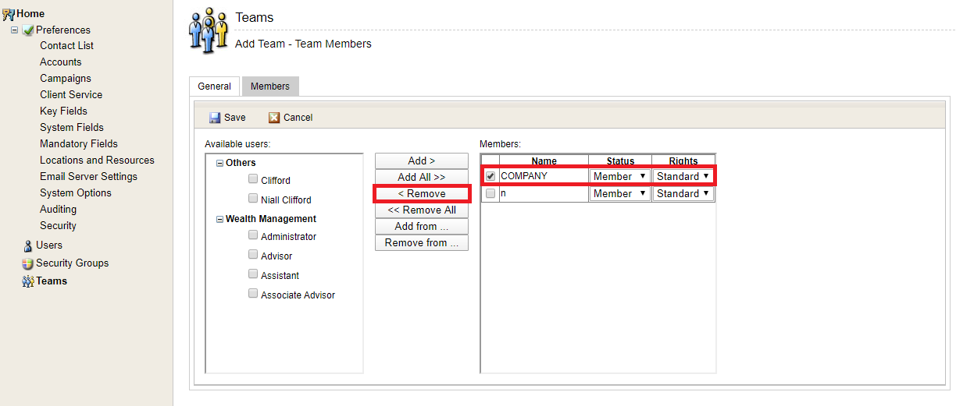Click the Users person icon in sidebar
956x406 pixels.
[x=28, y=245]
